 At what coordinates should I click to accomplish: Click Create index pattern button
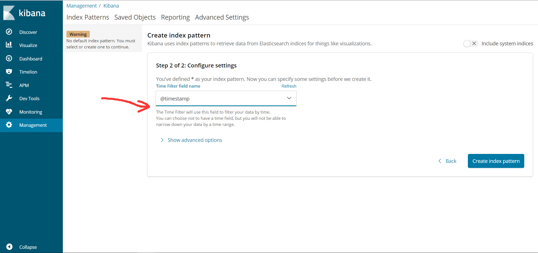(496, 161)
